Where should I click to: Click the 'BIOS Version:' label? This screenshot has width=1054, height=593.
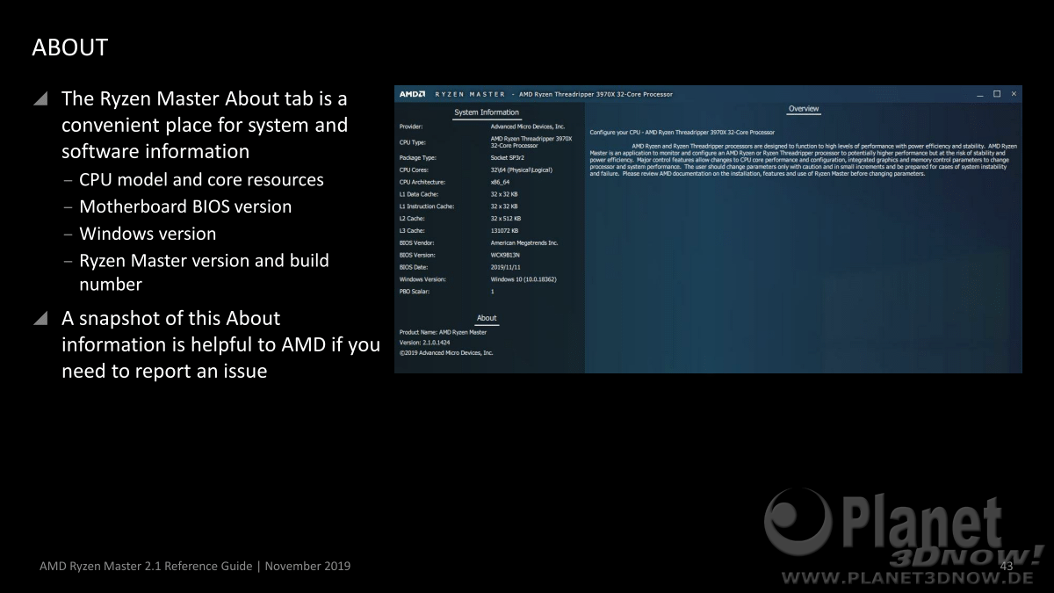click(x=417, y=256)
